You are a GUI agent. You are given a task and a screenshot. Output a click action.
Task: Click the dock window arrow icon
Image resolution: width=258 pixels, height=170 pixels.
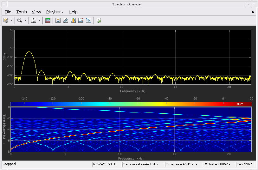pos(253,12)
